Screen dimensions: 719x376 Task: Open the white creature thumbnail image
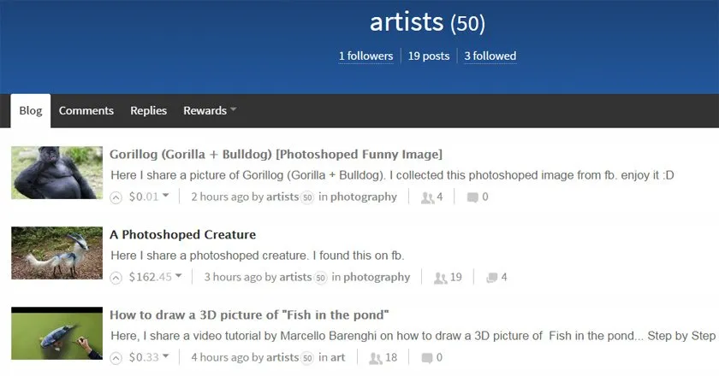tap(56, 253)
